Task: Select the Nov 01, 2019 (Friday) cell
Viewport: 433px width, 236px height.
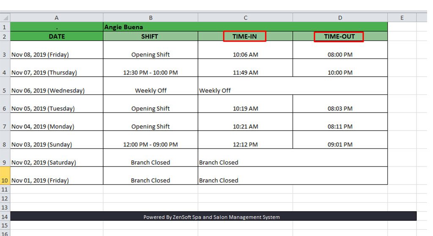Action: tap(57, 175)
